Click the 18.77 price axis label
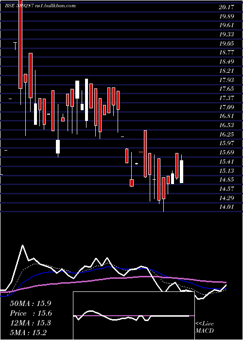243x340 pixels. pos(226,52)
